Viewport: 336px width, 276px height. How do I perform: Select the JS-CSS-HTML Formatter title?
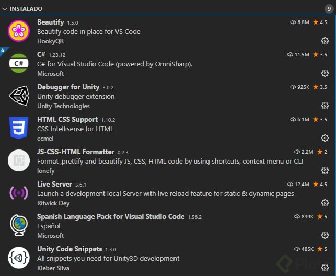click(x=76, y=152)
